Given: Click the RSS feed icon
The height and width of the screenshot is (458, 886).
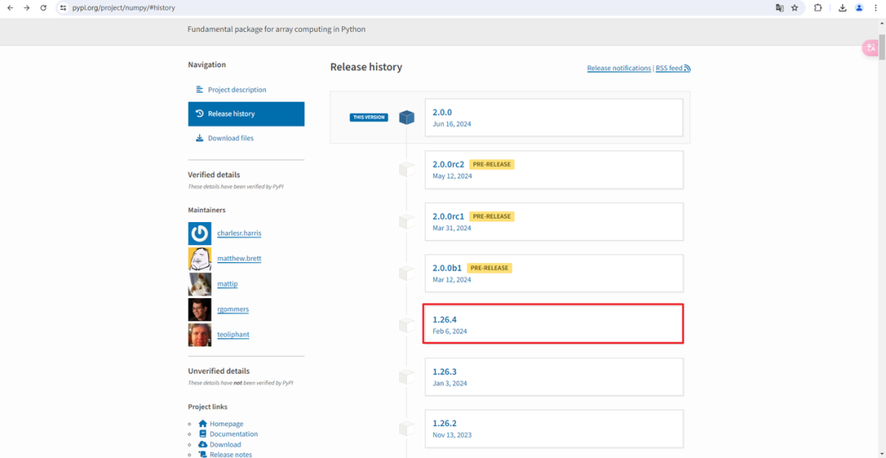Looking at the screenshot, I should tap(687, 68).
